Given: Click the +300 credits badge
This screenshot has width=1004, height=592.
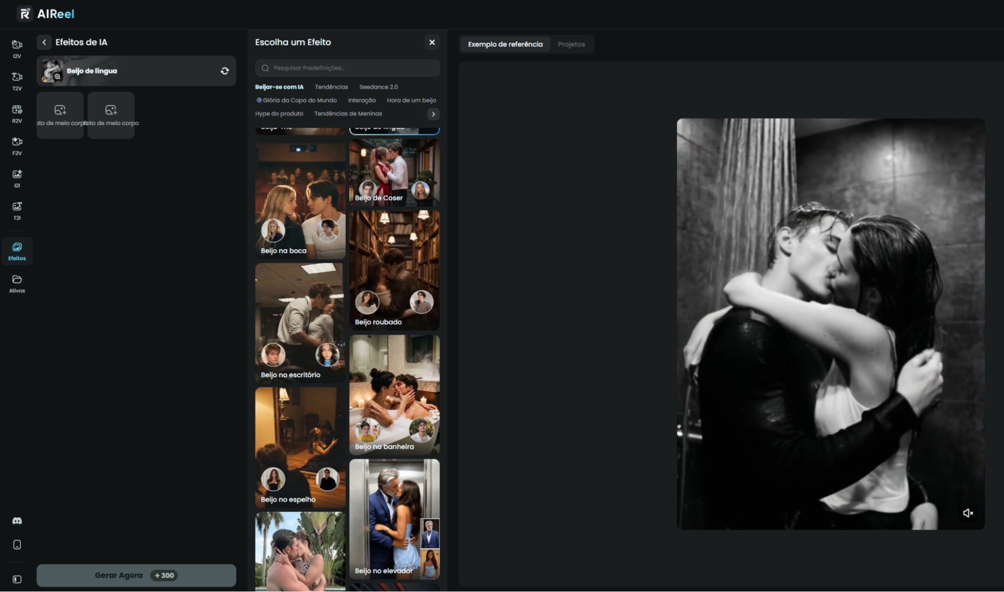Looking at the screenshot, I should click(164, 576).
